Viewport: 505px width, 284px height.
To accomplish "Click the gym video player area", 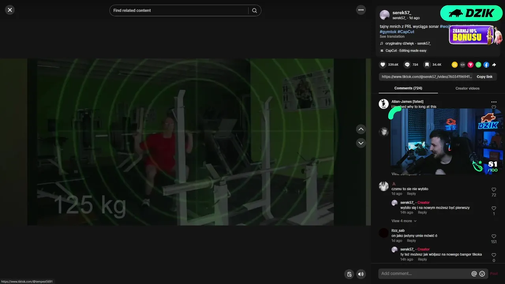I will click(185, 142).
